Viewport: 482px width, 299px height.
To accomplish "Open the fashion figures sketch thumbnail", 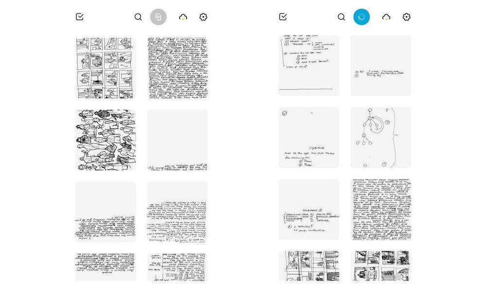I will coord(106,140).
